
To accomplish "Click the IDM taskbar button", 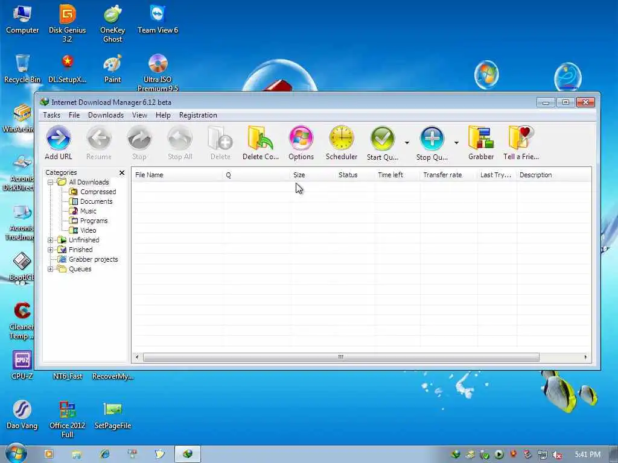I will (x=188, y=455).
